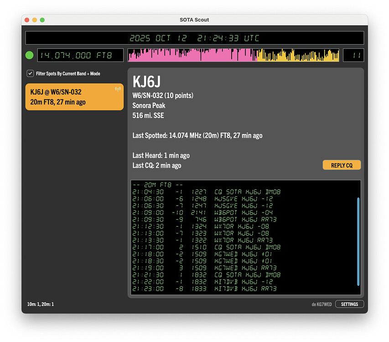Viewport: 389px width, 342px height.
Task: Select the KJ6J @ W6/SN-032 spot card
Action: [74, 97]
